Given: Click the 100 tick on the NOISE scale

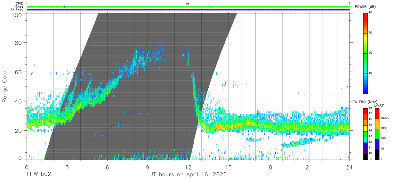Looking at the screenshot, I should 383,138.
